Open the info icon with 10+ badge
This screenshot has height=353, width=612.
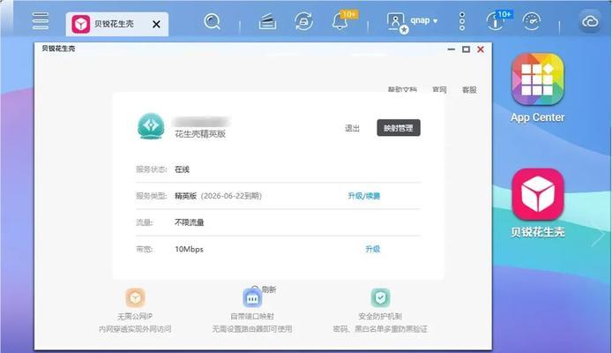coord(496,21)
